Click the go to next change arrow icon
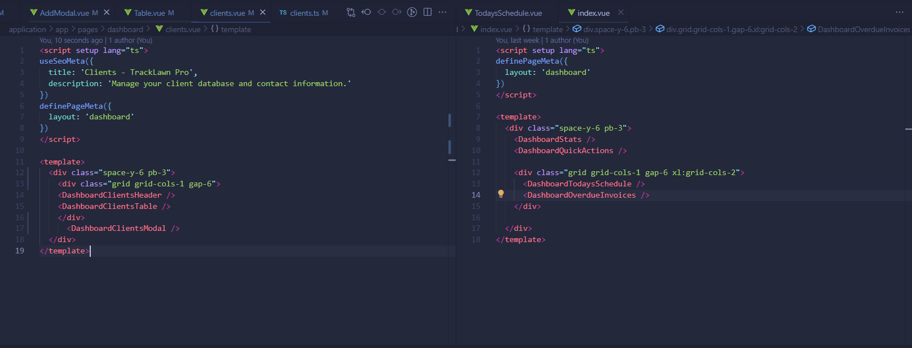Image resolution: width=912 pixels, height=348 pixels. (396, 12)
